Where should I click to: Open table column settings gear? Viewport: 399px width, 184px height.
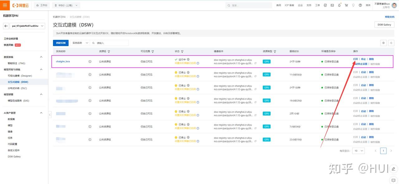click(383, 43)
